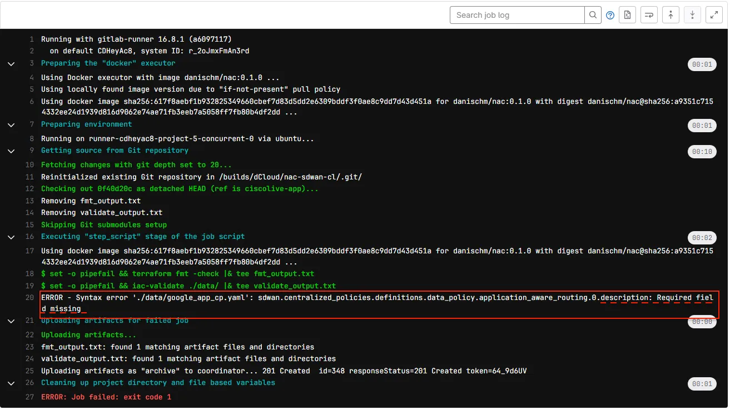Open the job log help popover
The image size is (730, 410).
610,15
